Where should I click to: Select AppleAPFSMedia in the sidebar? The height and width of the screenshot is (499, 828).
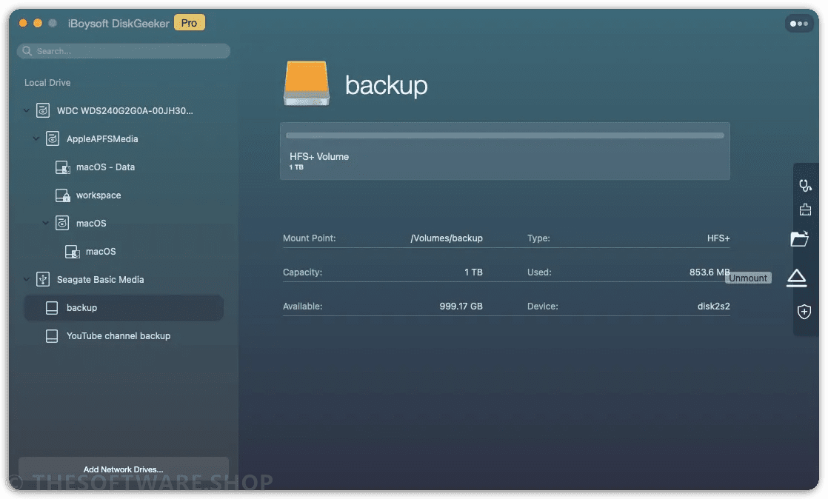point(102,139)
